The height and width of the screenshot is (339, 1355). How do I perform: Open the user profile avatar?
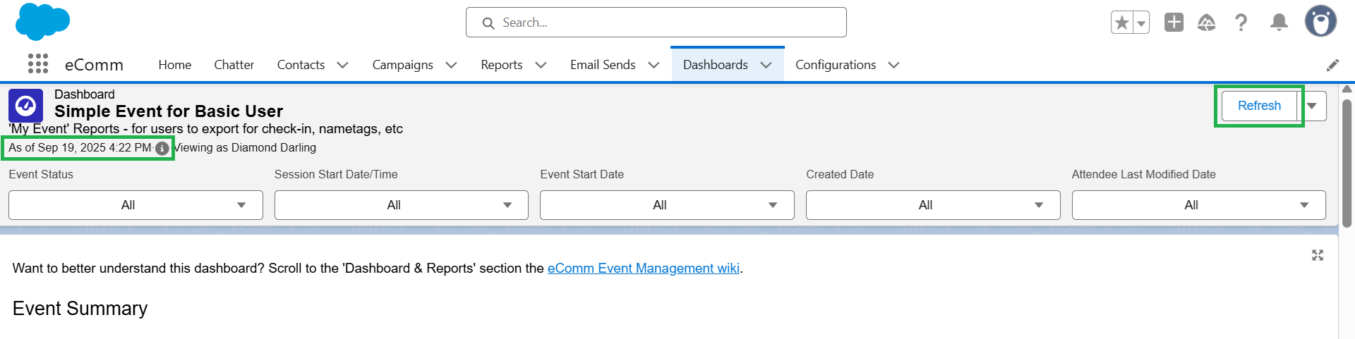[1320, 21]
